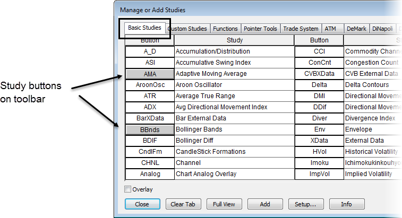
Task: Open the Trade System tab
Action: click(301, 29)
